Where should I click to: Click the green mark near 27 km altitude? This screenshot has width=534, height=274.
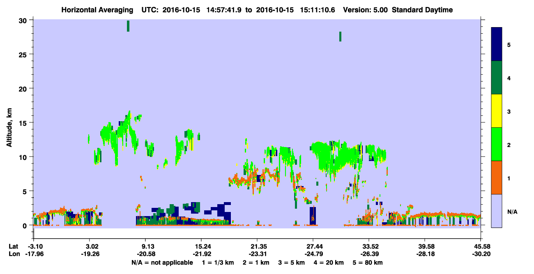340,37
